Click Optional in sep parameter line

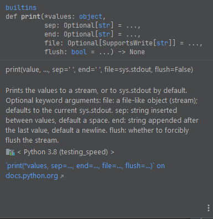(79, 25)
